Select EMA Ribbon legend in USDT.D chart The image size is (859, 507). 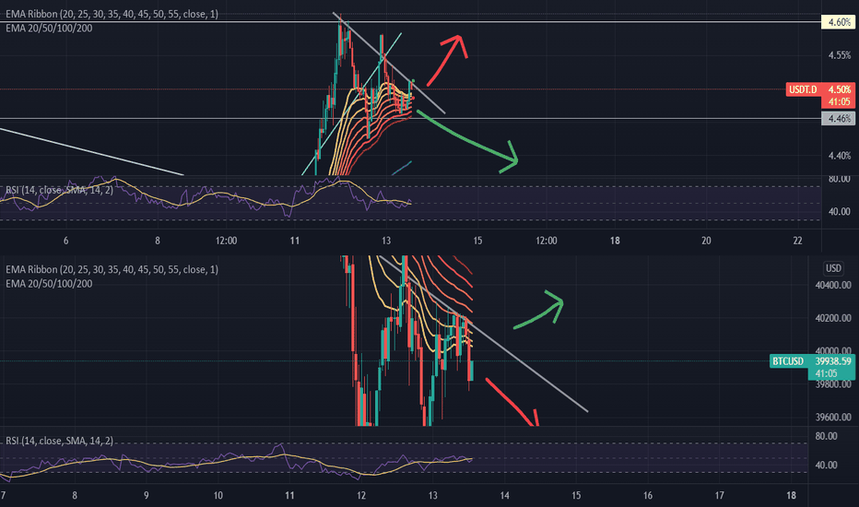(112, 14)
